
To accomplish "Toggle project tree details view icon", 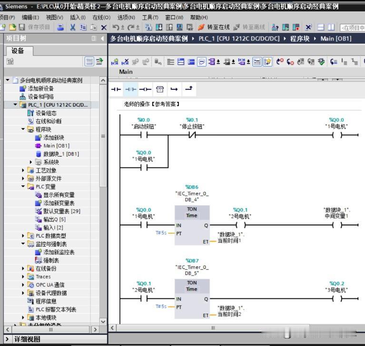I will [x=89, y=61].
